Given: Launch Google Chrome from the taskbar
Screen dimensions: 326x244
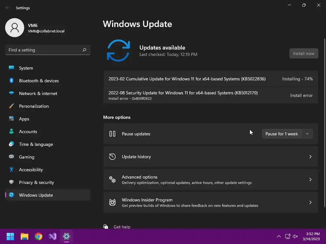Looking at the screenshot, I should coord(39,236).
